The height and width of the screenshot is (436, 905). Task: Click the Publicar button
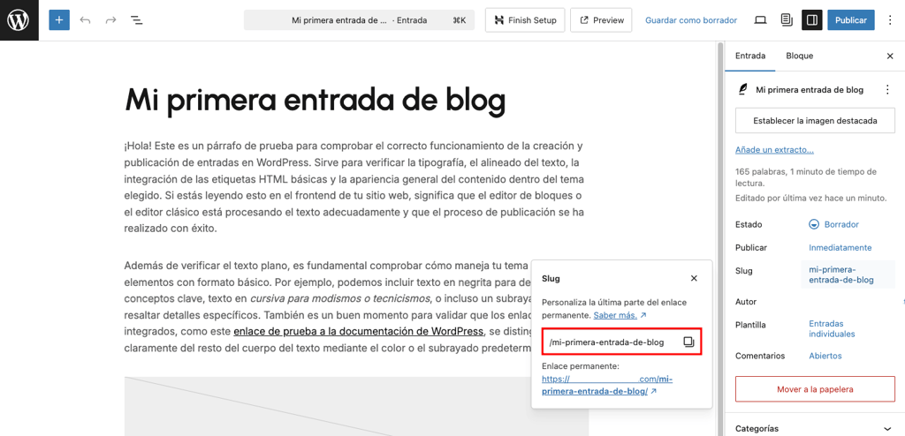point(851,20)
